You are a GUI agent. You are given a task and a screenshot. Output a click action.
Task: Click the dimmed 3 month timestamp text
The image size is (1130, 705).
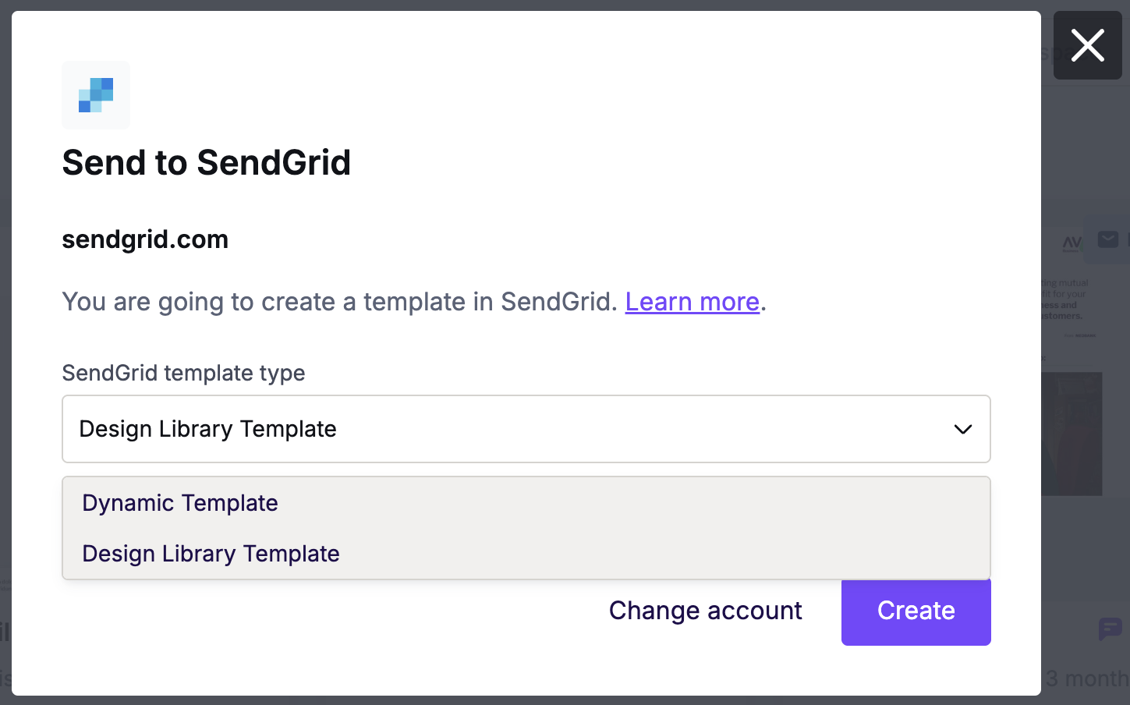click(1087, 678)
